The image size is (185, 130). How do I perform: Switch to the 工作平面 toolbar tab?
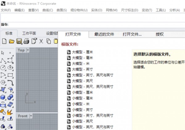click(x=29, y=33)
